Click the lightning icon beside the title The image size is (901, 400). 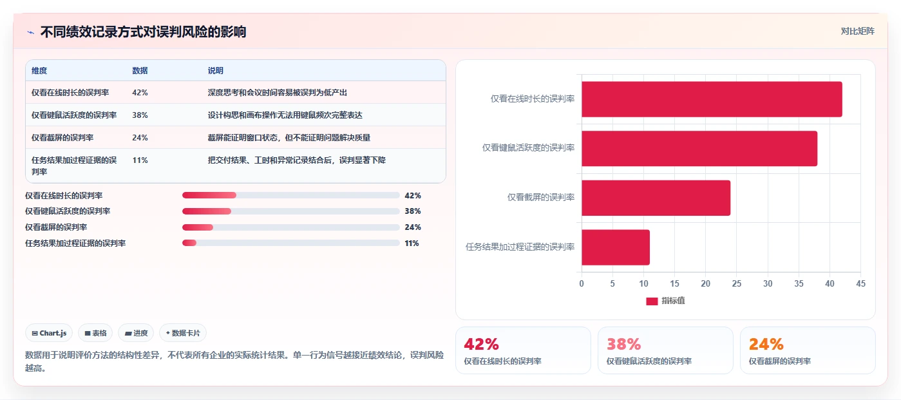point(30,32)
